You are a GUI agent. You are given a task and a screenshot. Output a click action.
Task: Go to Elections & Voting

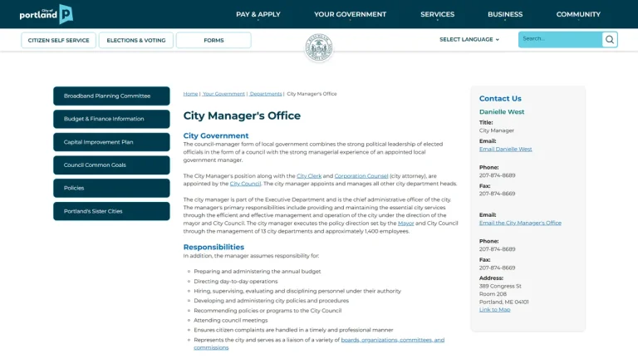pos(136,40)
